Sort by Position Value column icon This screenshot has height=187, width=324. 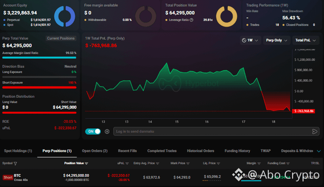pos(86,163)
